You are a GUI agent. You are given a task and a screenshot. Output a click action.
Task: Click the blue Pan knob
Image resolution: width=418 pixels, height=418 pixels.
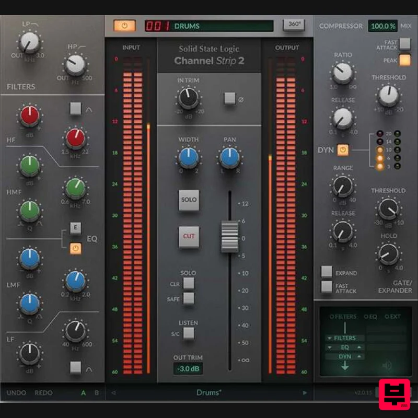click(229, 157)
